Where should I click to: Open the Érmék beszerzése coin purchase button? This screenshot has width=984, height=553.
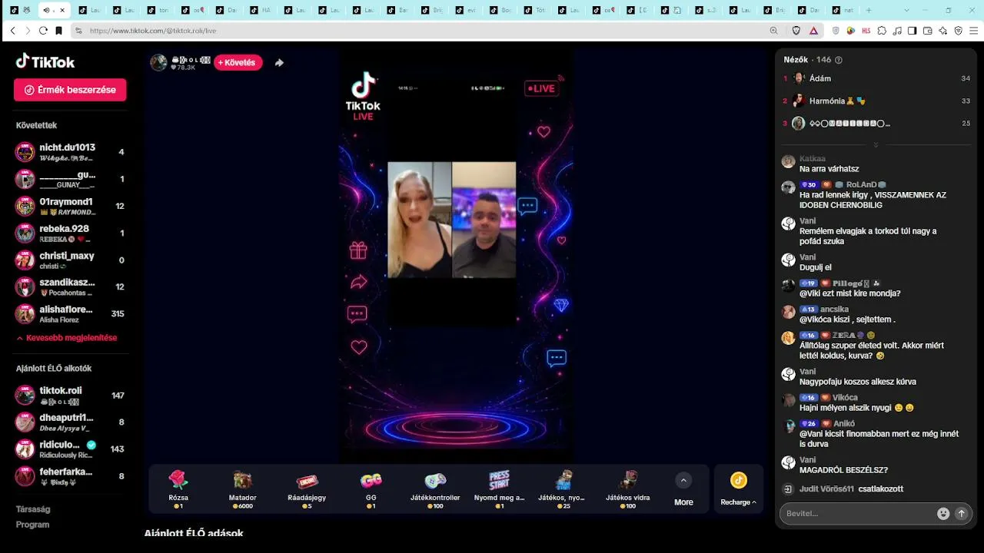coord(70,90)
